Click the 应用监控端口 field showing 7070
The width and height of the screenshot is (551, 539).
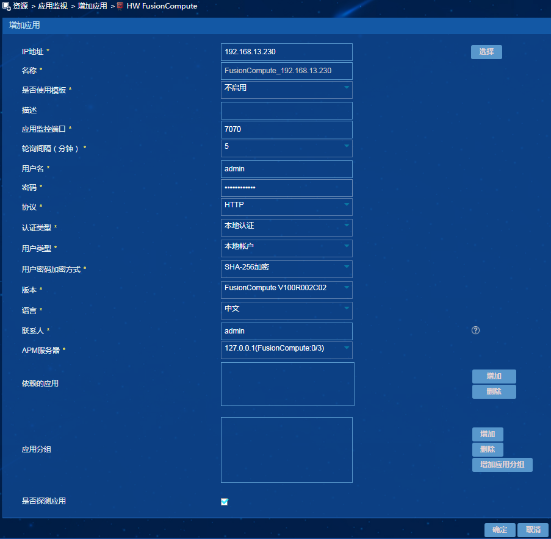286,129
